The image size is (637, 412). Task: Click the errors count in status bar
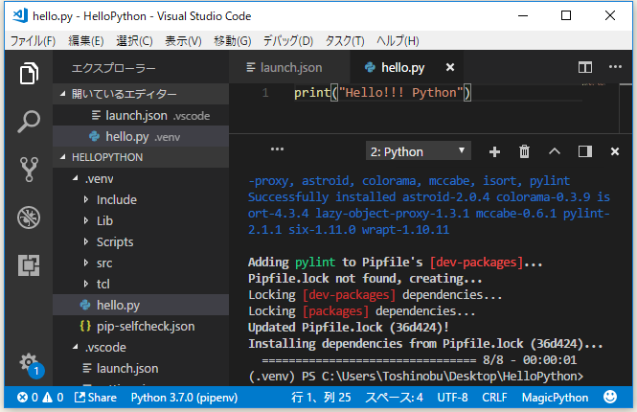coord(28,398)
